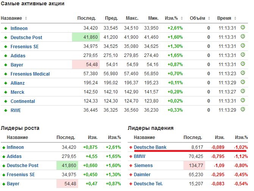Screen dimensions: 254x191
Task: Open Daimler under Лидеры падения
Action: click(142, 174)
